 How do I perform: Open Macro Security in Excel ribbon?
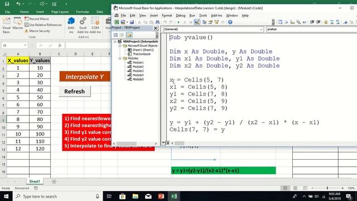pyautogui.click(x=37, y=31)
